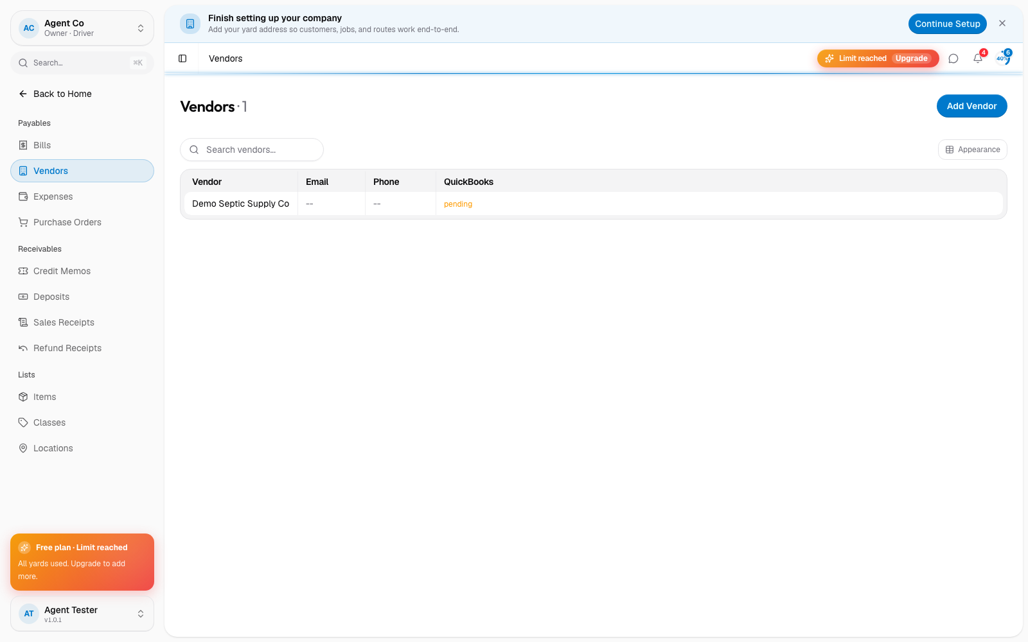Click the building icon in setup banner

(190, 24)
